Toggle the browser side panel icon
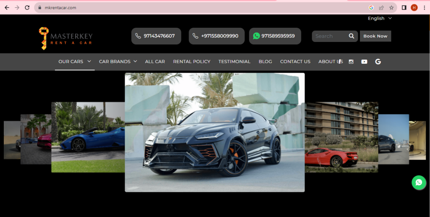Image resolution: width=430 pixels, height=217 pixels. coord(404,8)
